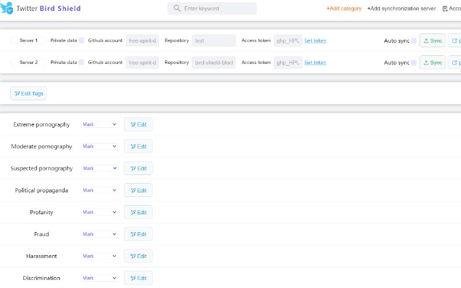461x288 pixels.
Task: Open the Mark dropdown for Moderate pornography
Action: pyautogui.click(x=99, y=146)
